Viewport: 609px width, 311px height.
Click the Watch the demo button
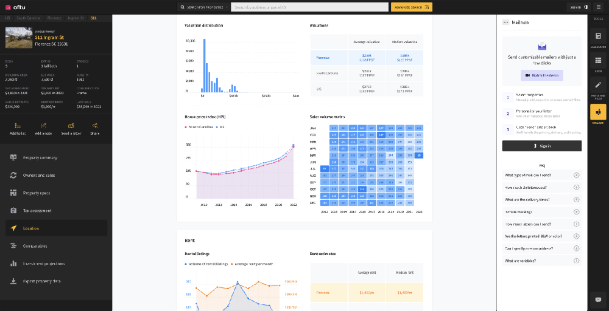[542, 75]
